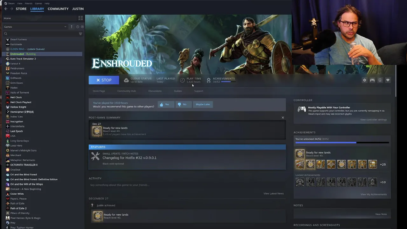This screenshot has height=229, width=407.
Task: Open the Community Hub link
Action: coord(127,91)
